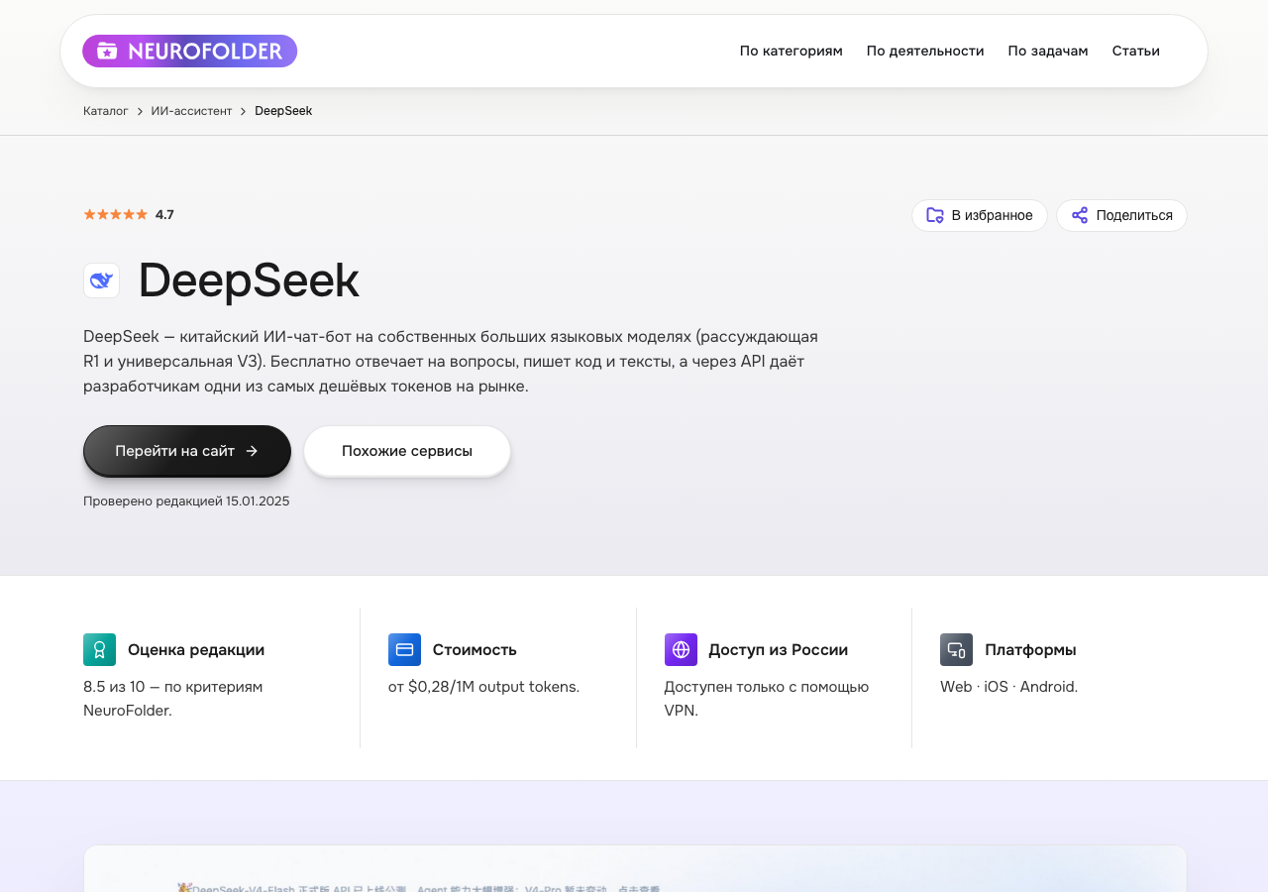Click Web · iOS · Android text
The height and width of the screenshot is (892, 1268).
coord(1008,686)
